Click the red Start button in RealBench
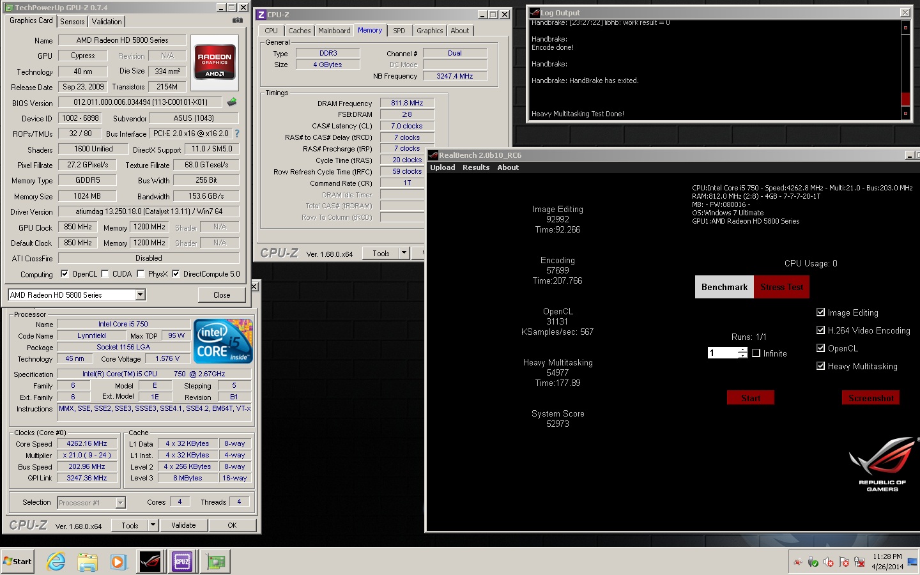Image resolution: width=920 pixels, height=575 pixels. [751, 398]
